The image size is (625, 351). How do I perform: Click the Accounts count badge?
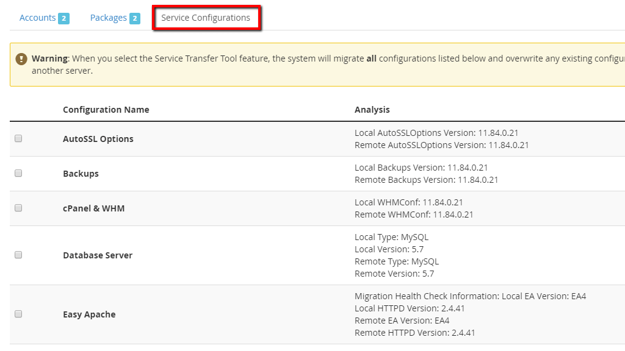(x=63, y=18)
